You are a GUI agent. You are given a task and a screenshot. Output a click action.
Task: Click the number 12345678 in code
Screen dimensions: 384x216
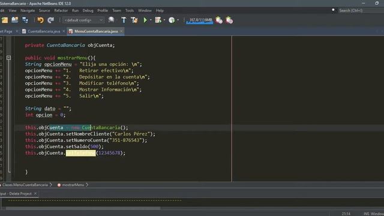(109, 153)
